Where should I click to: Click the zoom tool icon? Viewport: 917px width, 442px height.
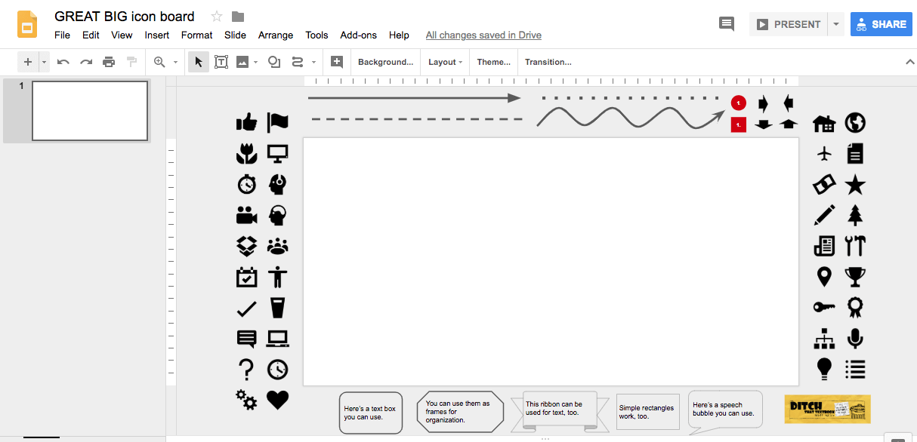point(161,62)
